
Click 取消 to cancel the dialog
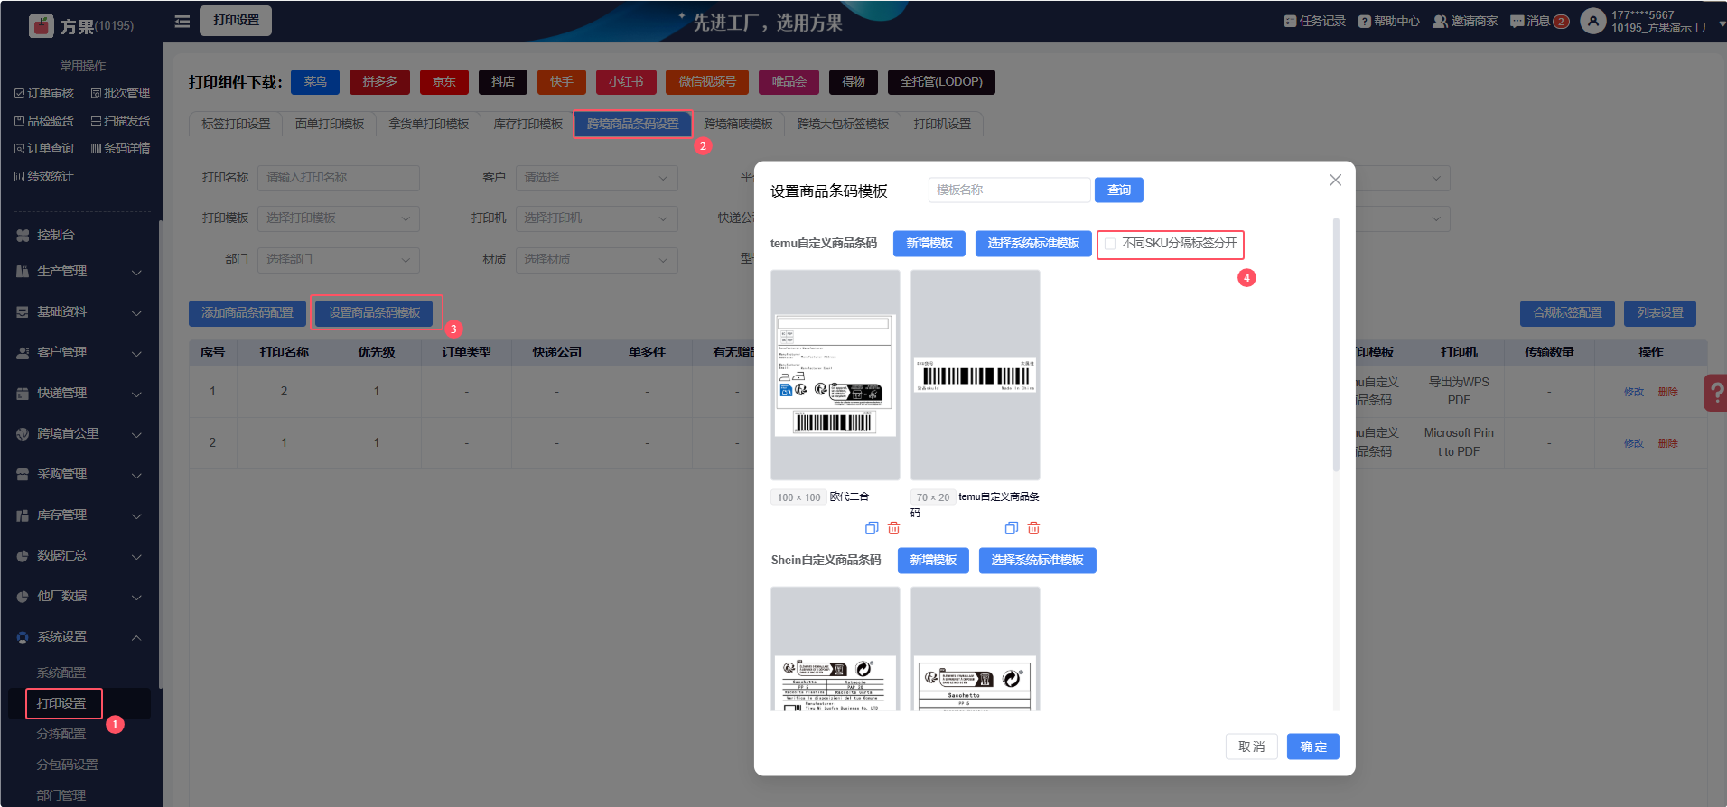tap(1252, 747)
